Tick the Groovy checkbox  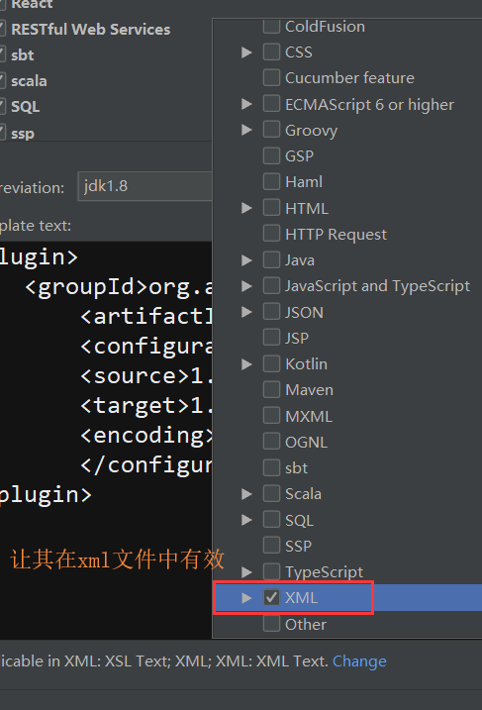271,130
